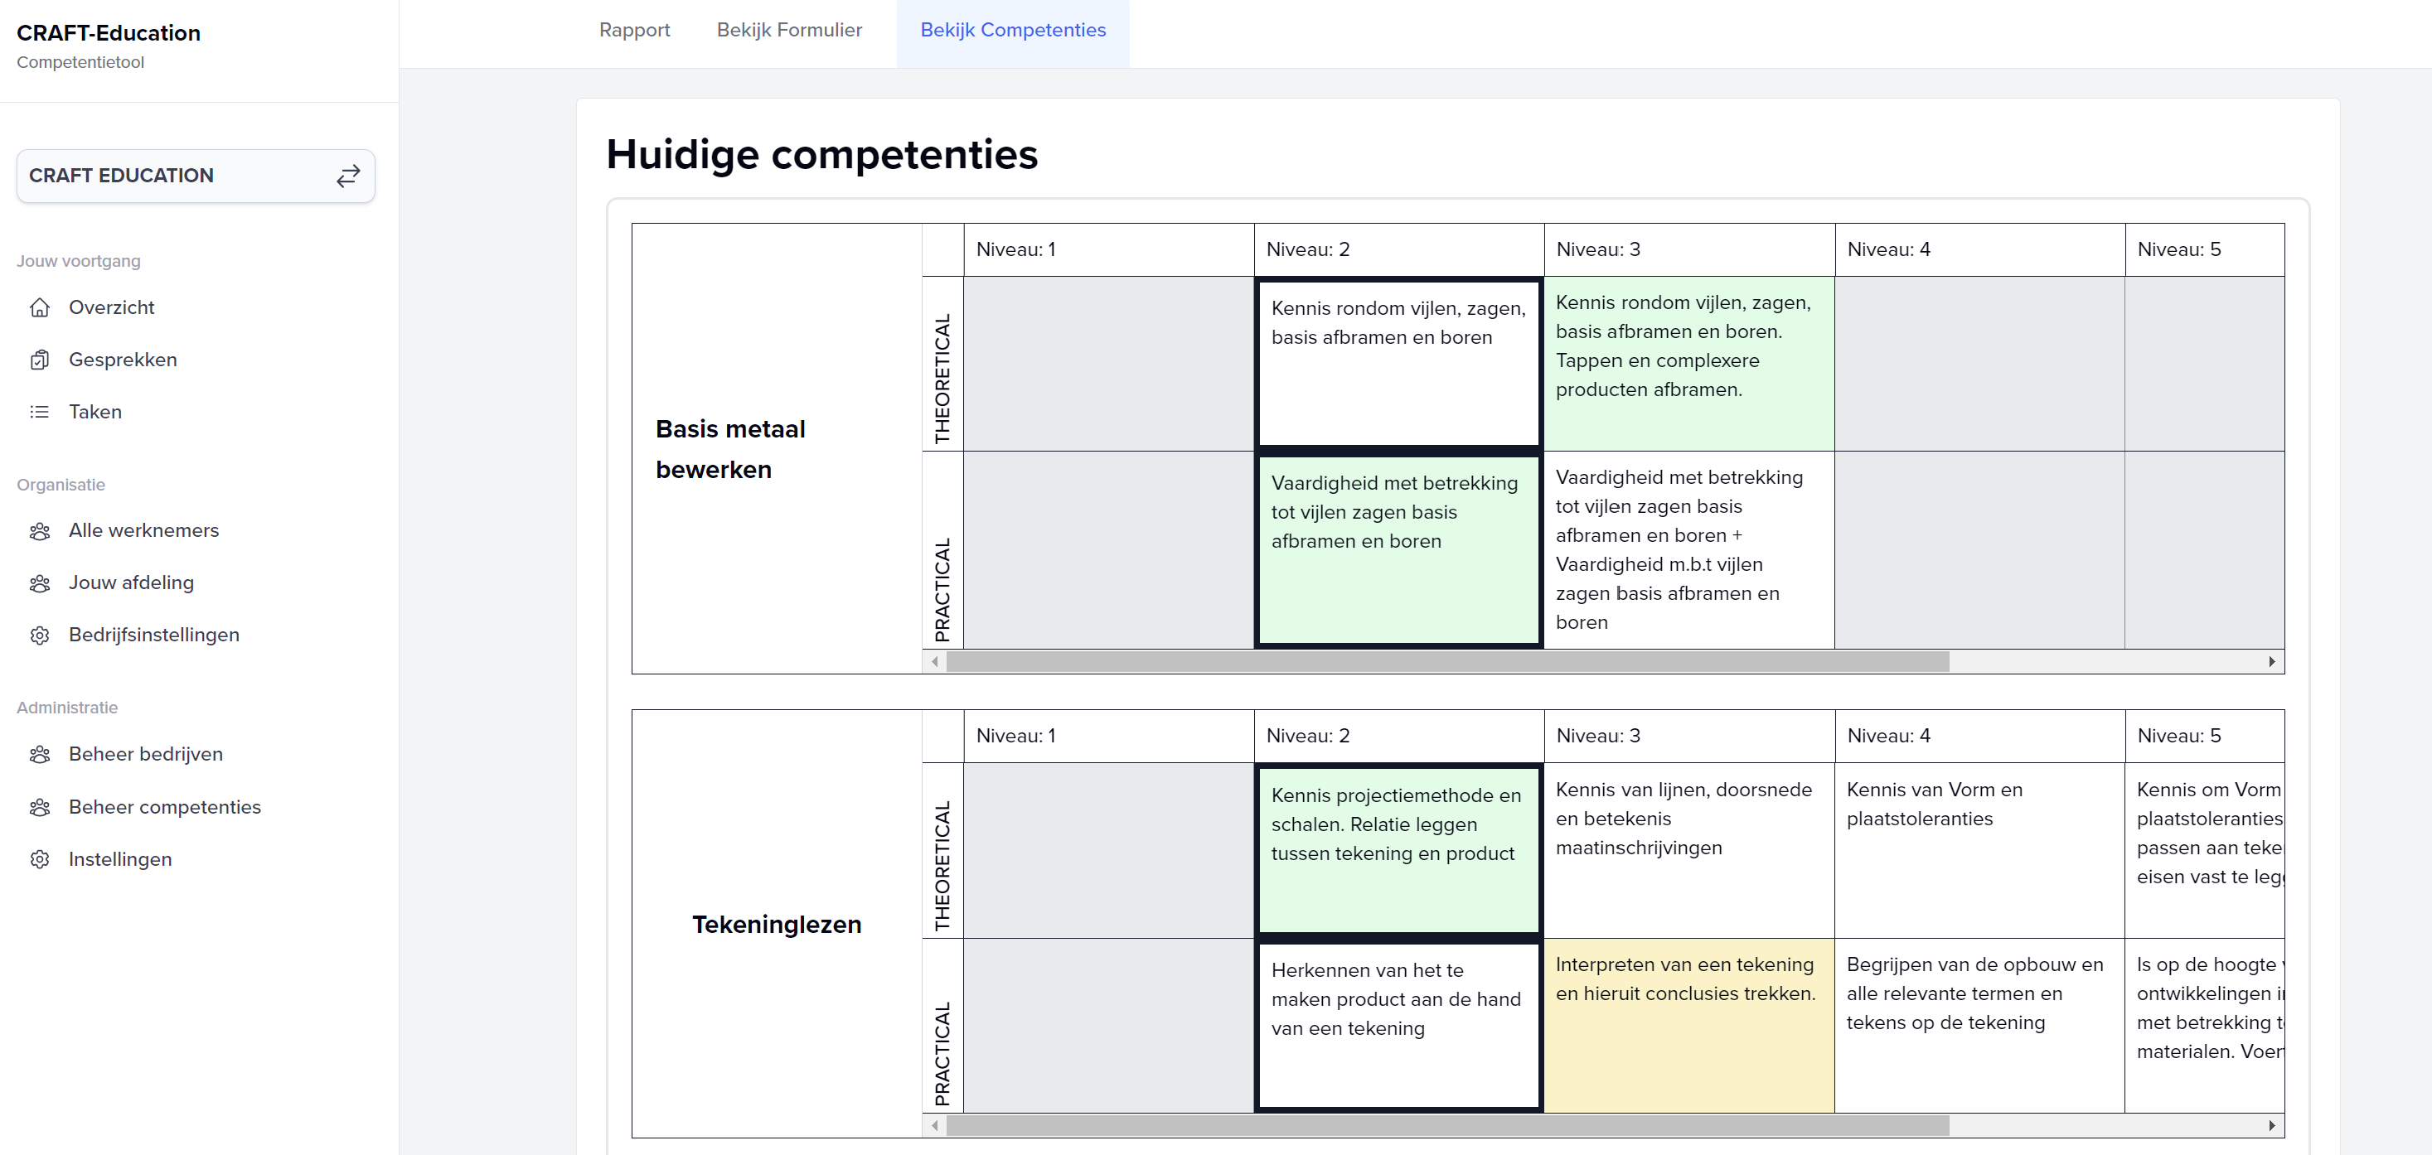This screenshot has width=2432, height=1155.
Task: Open Alle werknemers page
Action: (x=143, y=530)
